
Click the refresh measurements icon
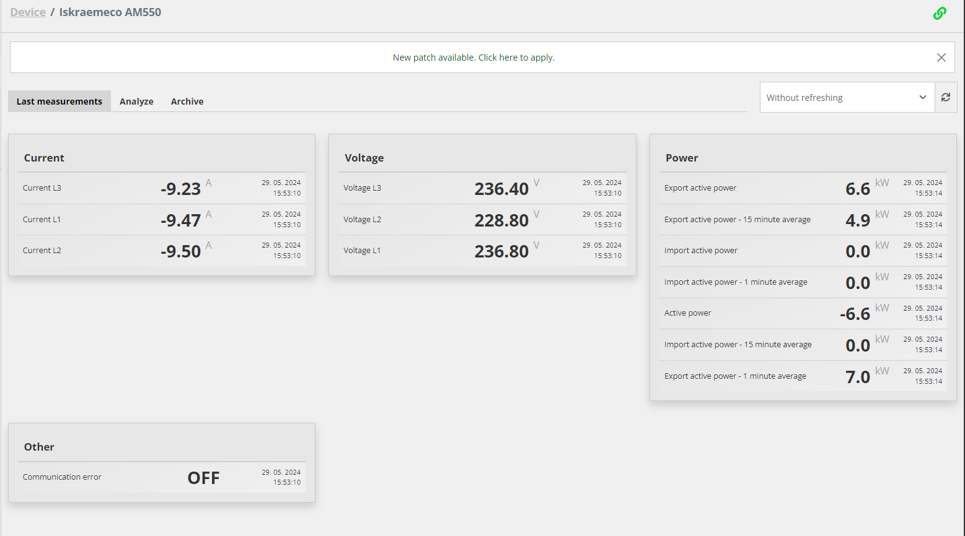(946, 97)
